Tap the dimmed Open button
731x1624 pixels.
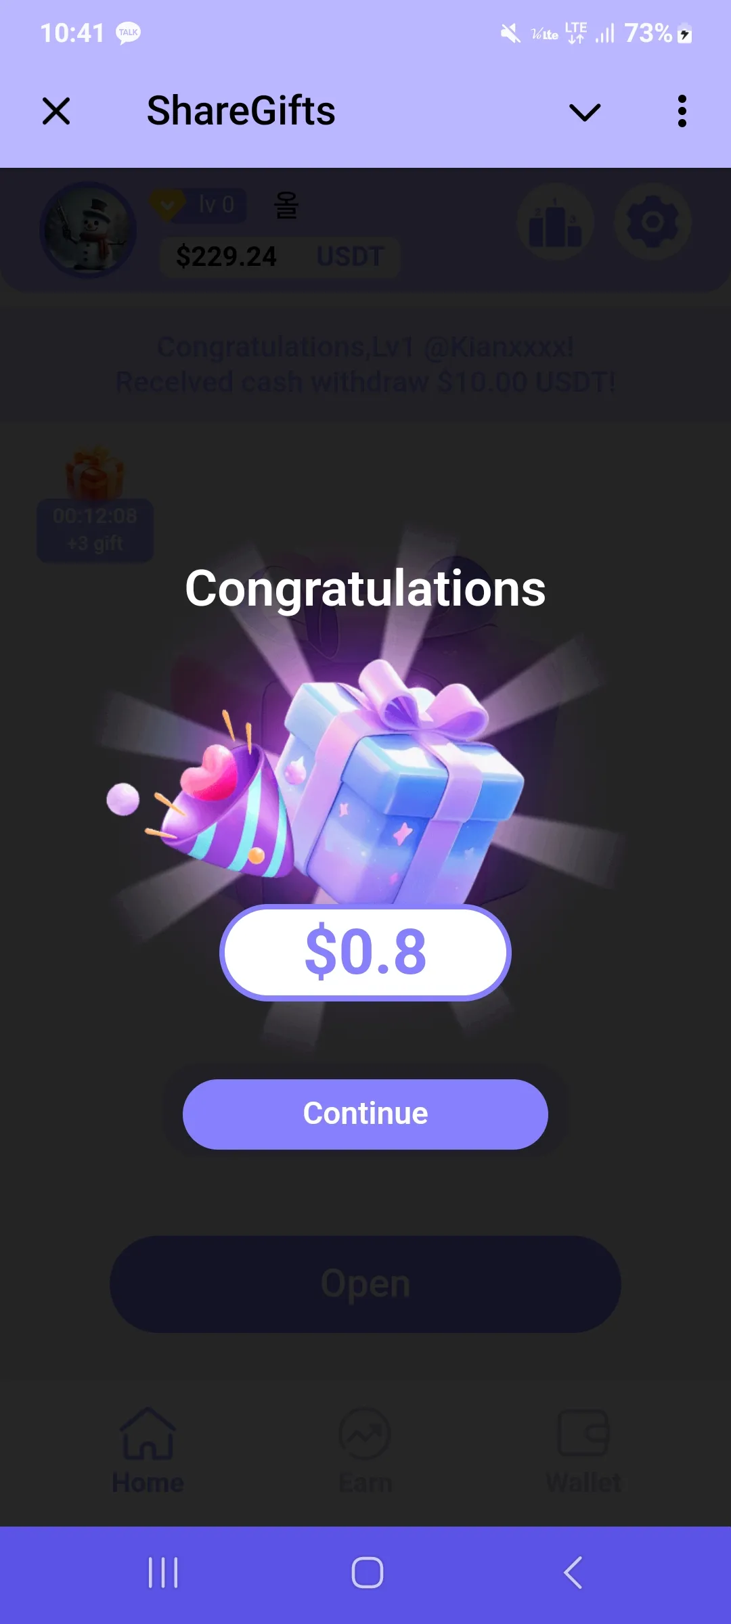click(365, 1284)
